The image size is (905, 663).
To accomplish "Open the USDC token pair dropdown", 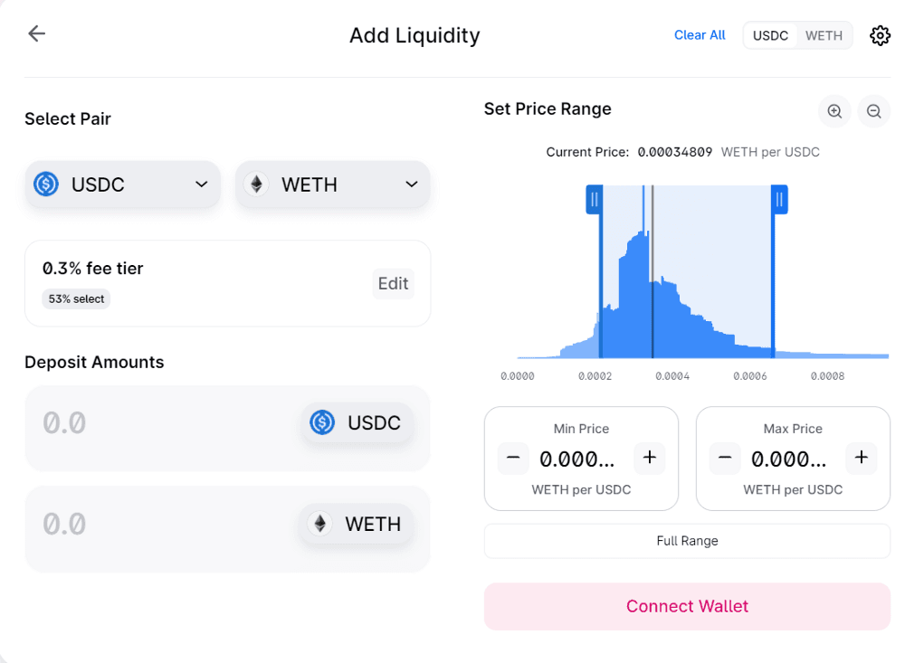I will point(122,185).
